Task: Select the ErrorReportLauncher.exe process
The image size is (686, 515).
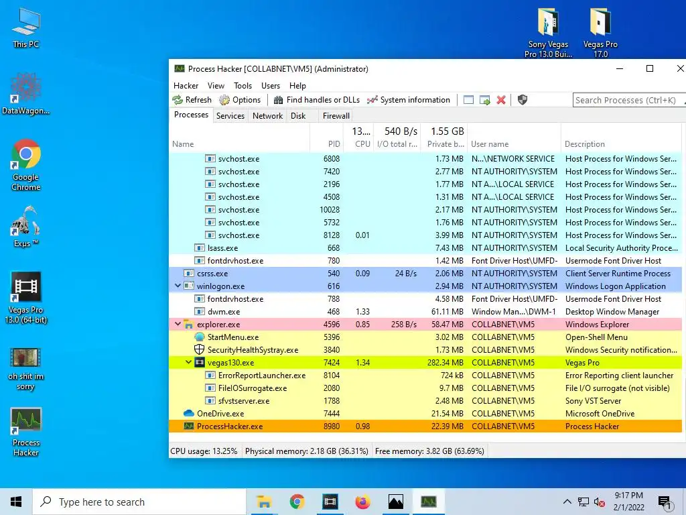Action: click(x=425, y=376)
